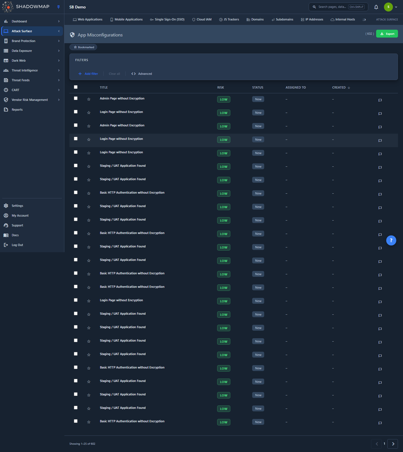
Task: Expand the Brand Protection chevron
Action: tap(59, 41)
